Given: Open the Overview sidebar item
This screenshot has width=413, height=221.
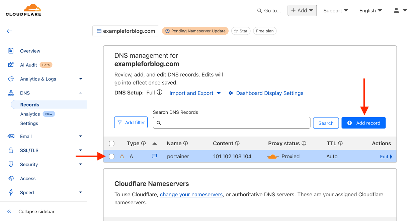Looking at the screenshot, I should click(x=30, y=51).
